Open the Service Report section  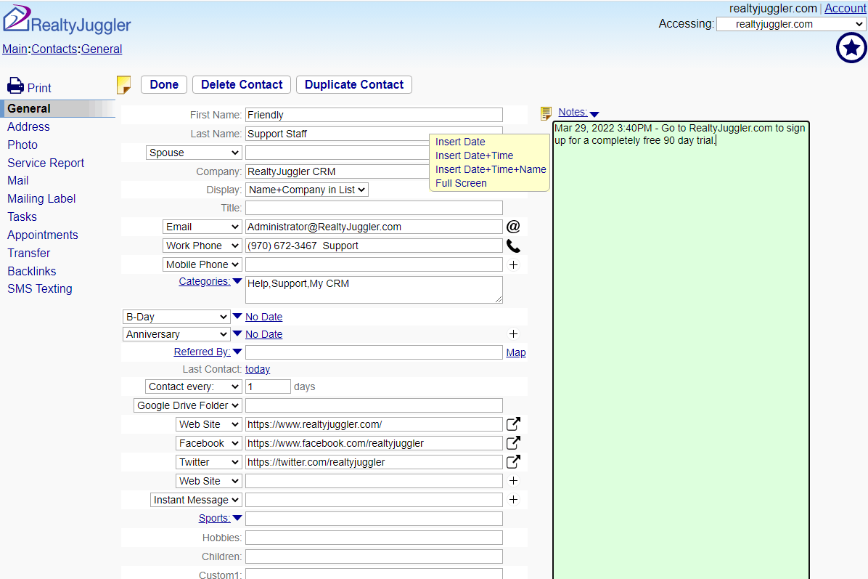pyautogui.click(x=46, y=163)
